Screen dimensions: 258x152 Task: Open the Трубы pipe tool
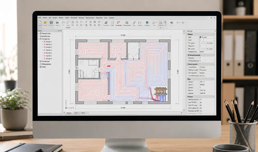tap(112, 23)
